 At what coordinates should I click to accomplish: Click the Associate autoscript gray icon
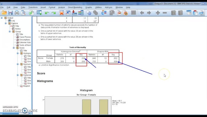pyautogui.click(x=112, y=13)
